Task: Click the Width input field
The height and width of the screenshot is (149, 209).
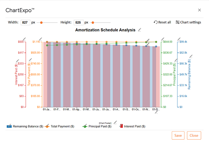Action: tap(25, 23)
